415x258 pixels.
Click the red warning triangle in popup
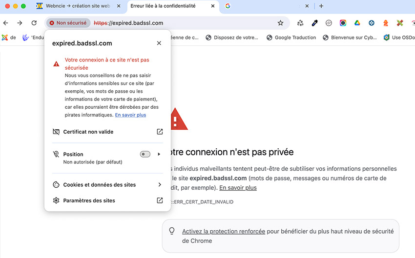(x=56, y=64)
